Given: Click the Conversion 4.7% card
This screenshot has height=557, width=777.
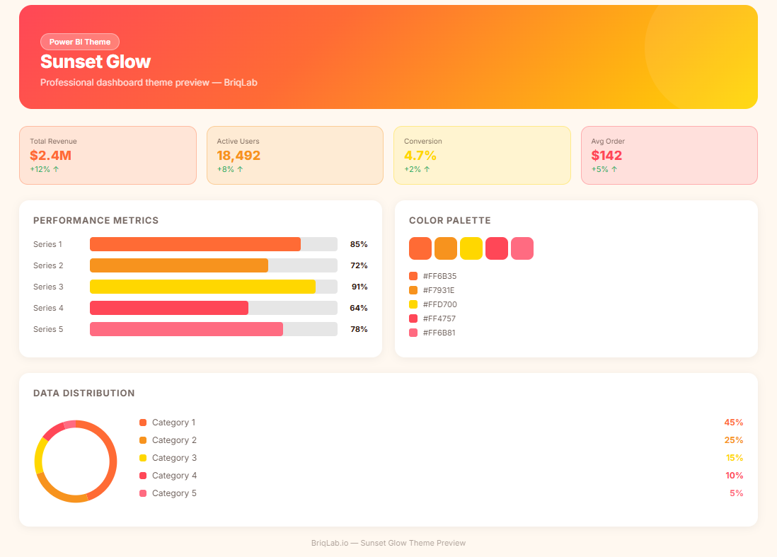Looking at the screenshot, I should pos(481,155).
